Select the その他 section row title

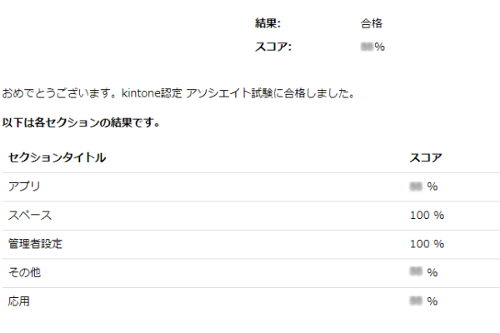(24, 272)
